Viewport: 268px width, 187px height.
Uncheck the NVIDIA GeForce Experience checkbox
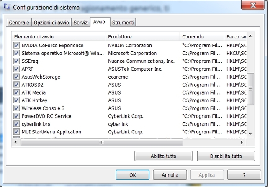[17, 45]
